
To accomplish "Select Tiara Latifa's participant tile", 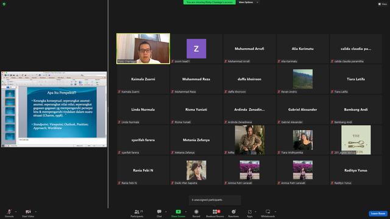I will click(x=356, y=79).
